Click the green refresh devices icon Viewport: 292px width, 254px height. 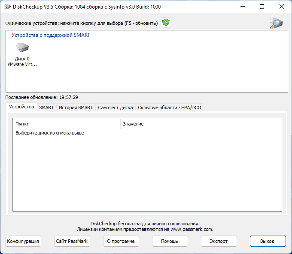tap(166, 22)
